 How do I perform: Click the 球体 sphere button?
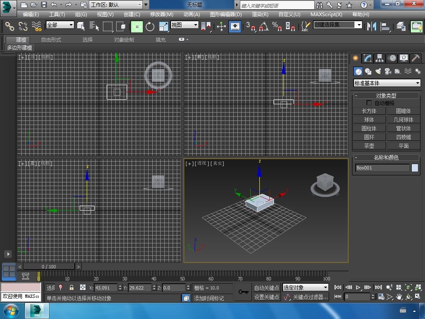point(369,120)
